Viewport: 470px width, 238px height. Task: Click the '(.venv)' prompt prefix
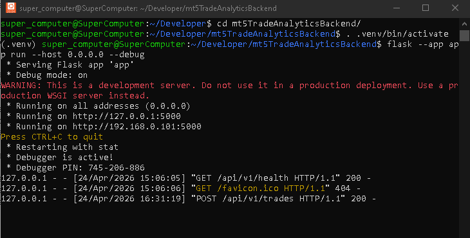click(x=18, y=44)
